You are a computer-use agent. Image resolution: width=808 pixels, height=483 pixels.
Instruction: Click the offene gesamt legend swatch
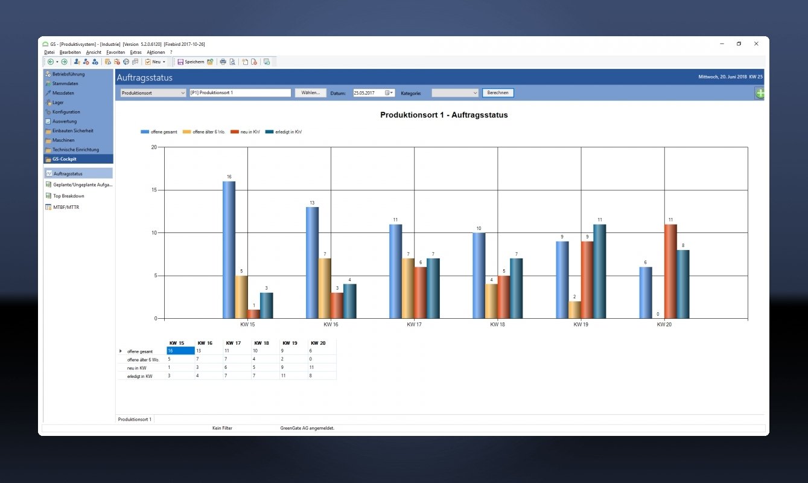point(145,131)
